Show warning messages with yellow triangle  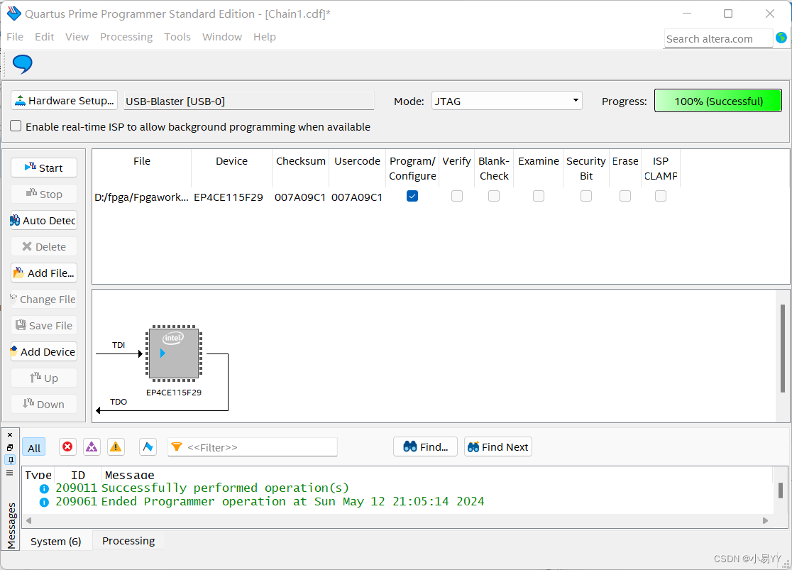116,446
